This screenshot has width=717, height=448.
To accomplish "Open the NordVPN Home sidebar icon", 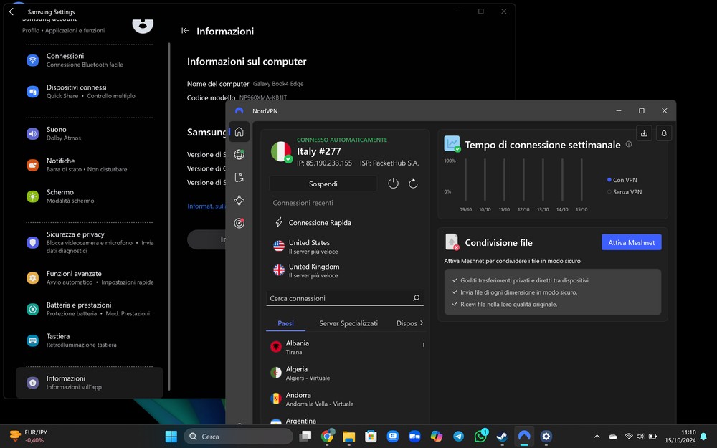I will (x=239, y=132).
